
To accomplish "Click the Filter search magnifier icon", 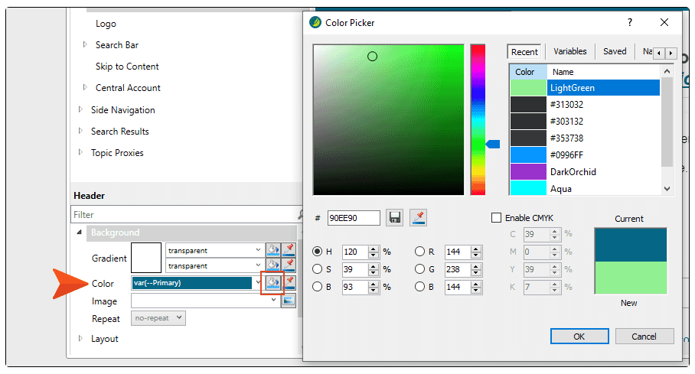I will tap(300, 214).
